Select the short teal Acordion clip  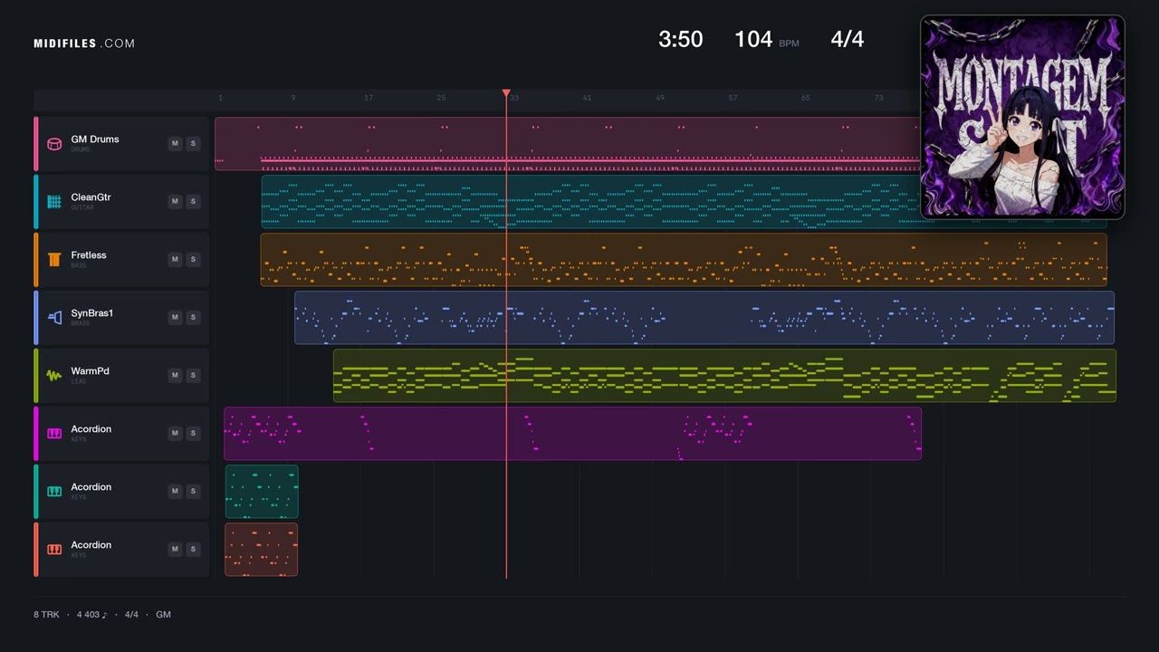click(x=262, y=491)
